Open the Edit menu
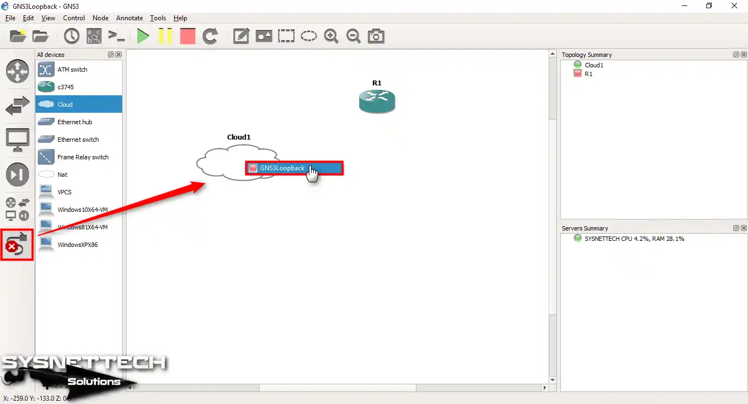Screen dimensions: 748x404 [28, 18]
